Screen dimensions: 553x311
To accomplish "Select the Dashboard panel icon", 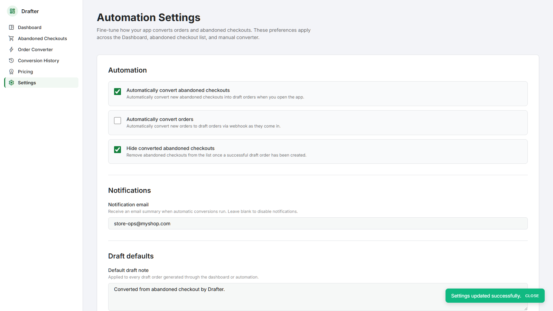I will pos(11,27).
